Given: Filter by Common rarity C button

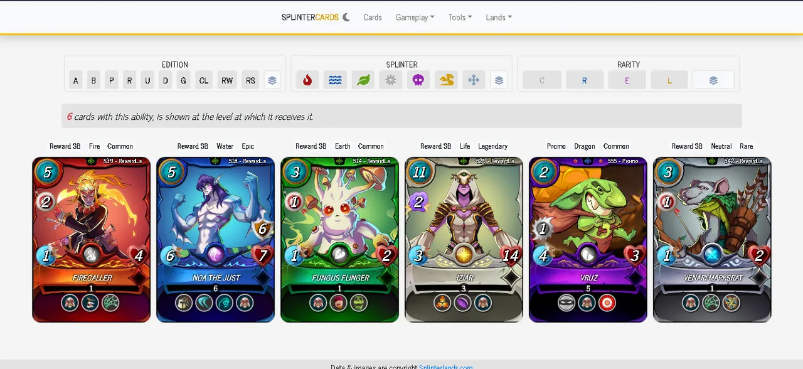Looking at the screenshot, I should [542, 80].
